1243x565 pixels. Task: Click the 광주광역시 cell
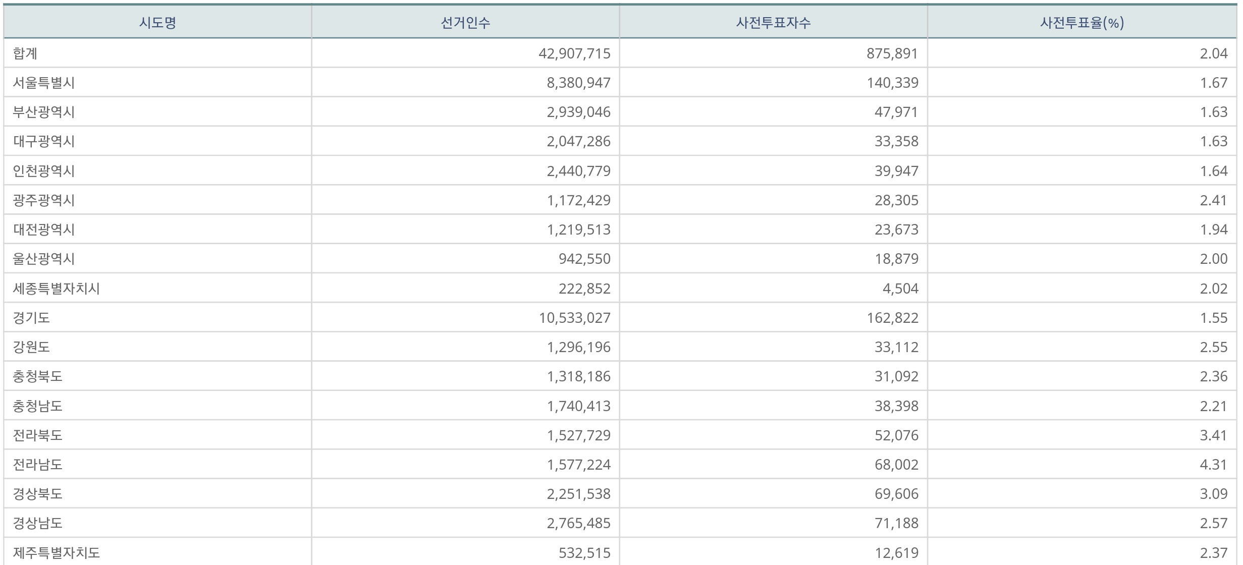(44, 200)
